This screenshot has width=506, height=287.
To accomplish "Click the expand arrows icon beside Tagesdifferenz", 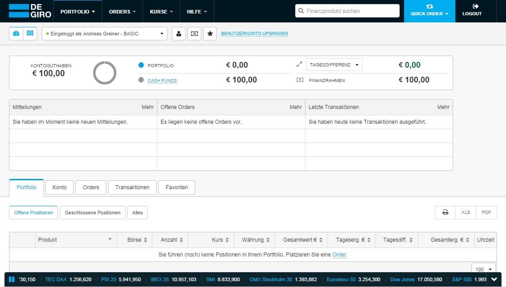I will pyautogui.click(x=299, y=65).
